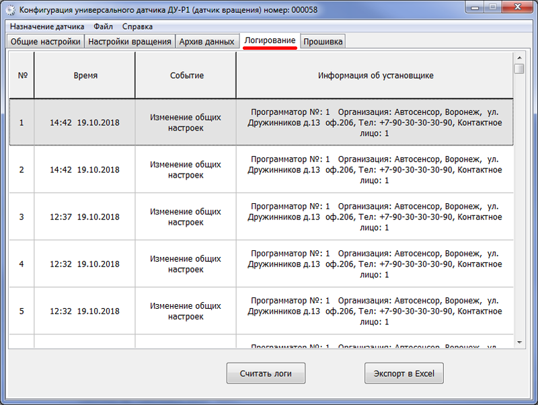Click the installer info cell in row 4
Screen dimensions: 538x405
375,264
